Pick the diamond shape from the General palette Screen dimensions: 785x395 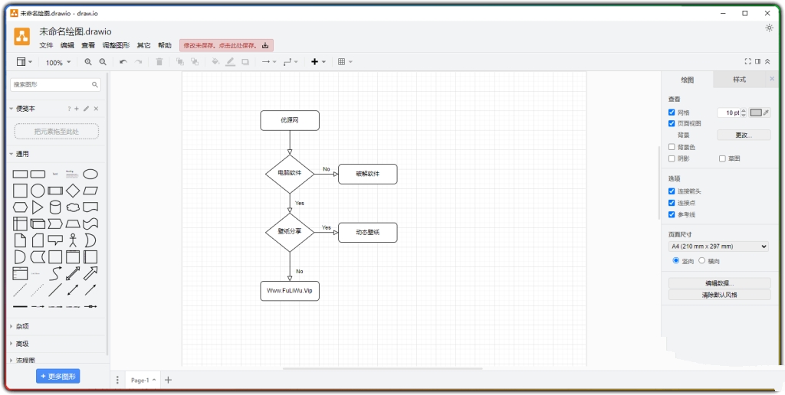click(x=73, y=190)
